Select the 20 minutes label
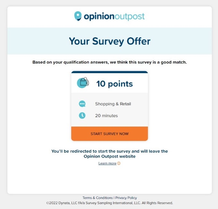Screen dimensions: 218x209 point(106,116)
